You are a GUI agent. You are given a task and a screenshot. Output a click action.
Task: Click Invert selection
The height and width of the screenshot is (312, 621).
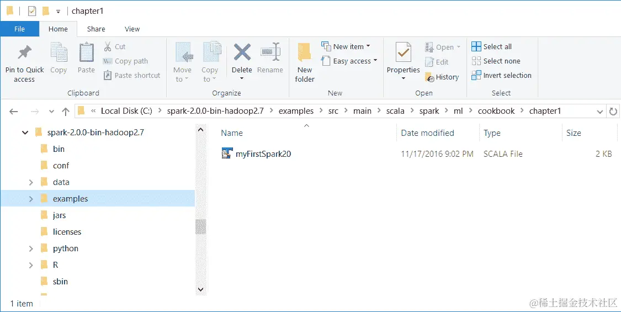[x=501, y=75]
